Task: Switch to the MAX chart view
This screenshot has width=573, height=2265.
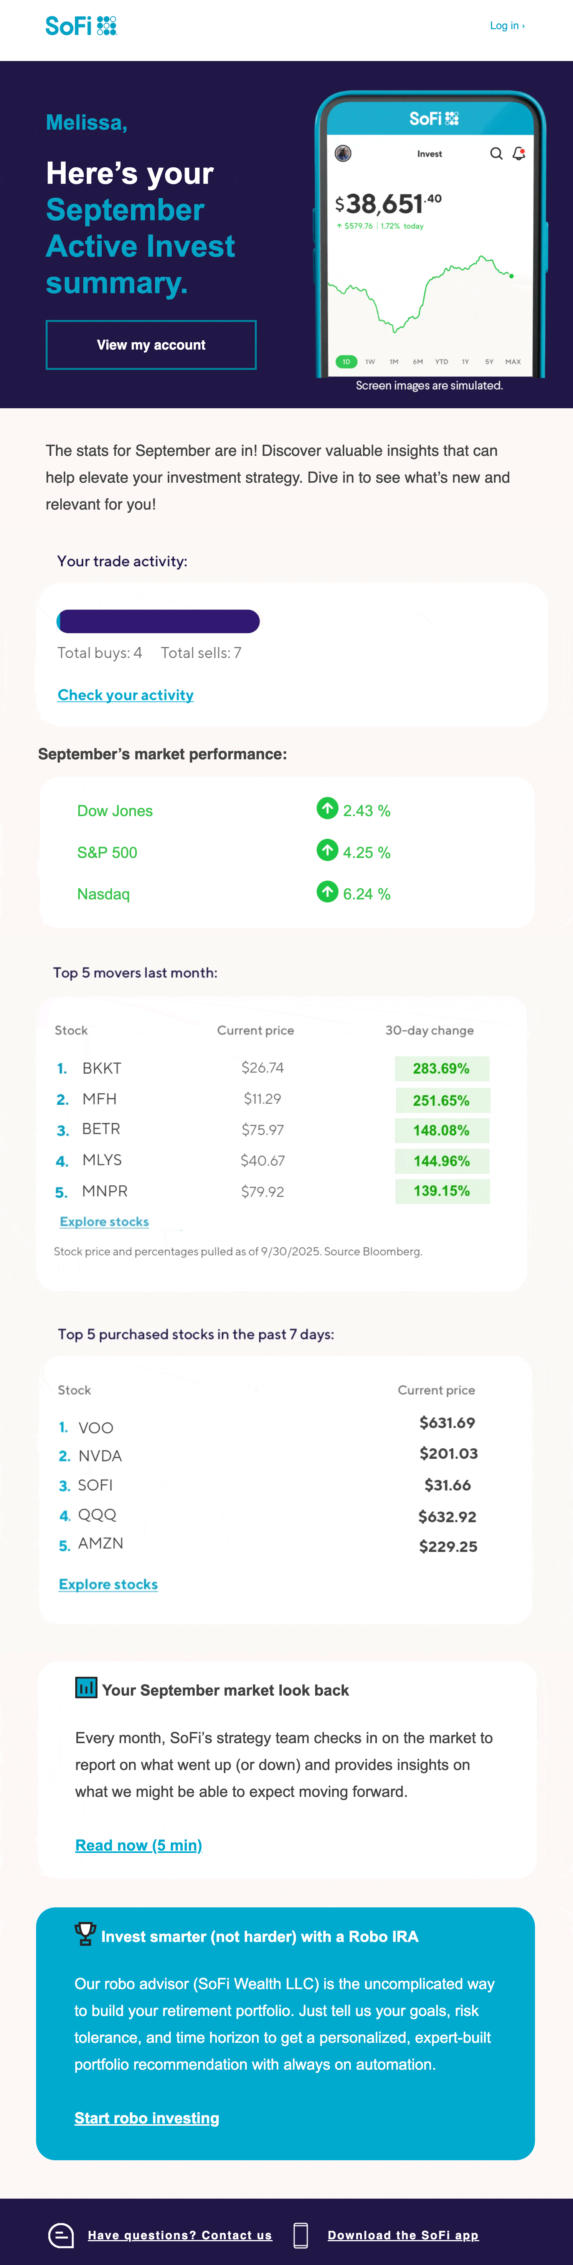Action: [512, 361]
